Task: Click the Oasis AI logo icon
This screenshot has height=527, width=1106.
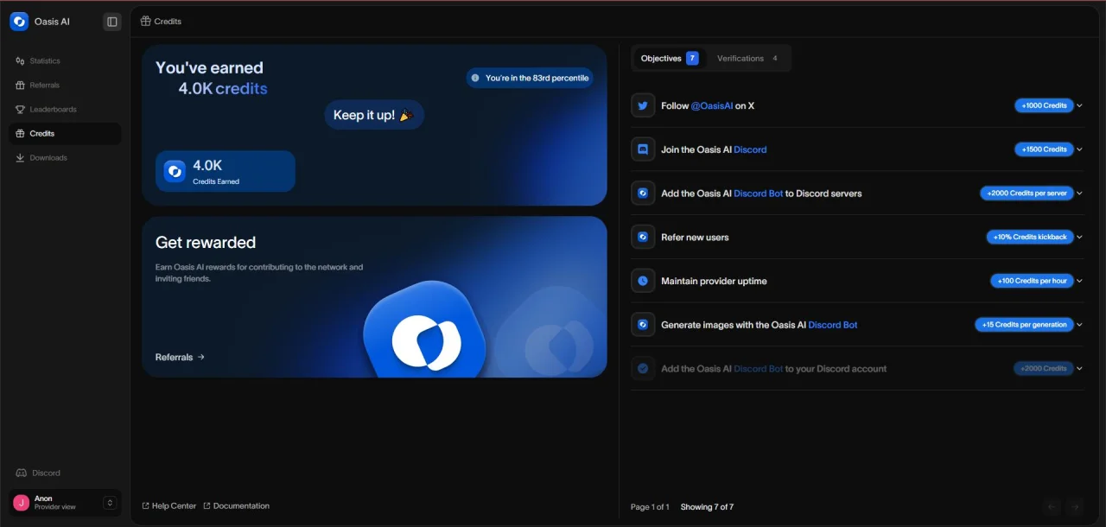Action: click(19, 22)
